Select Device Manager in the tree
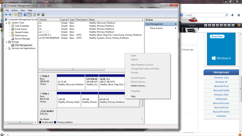 click(x=22, y=39)
